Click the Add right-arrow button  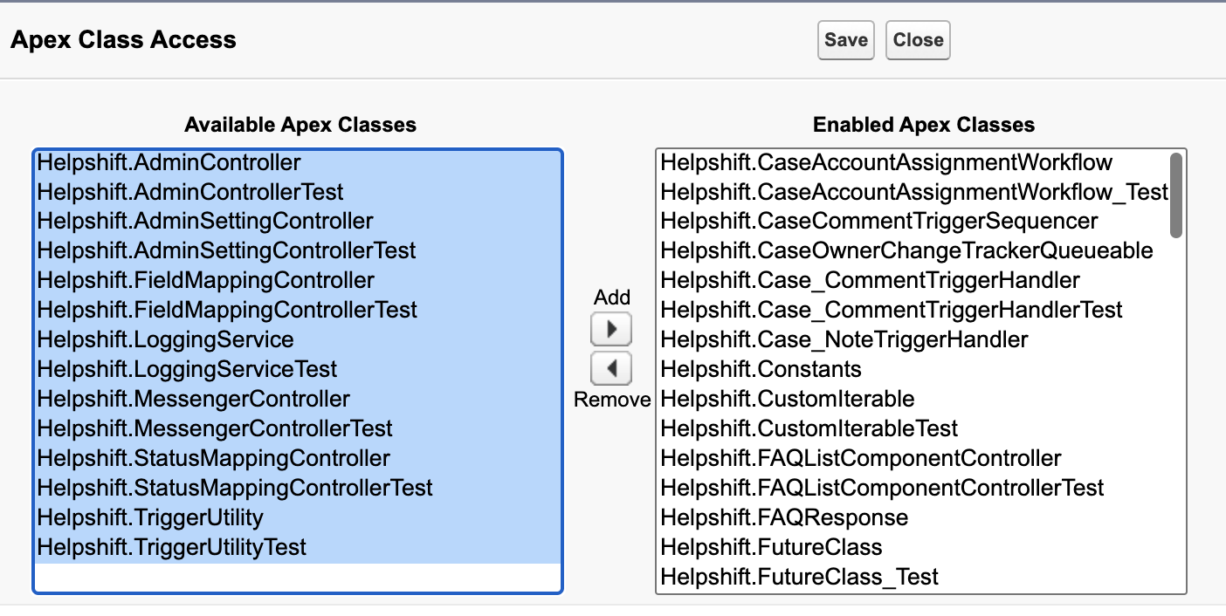pyautogui.click(x=611, y=329)
